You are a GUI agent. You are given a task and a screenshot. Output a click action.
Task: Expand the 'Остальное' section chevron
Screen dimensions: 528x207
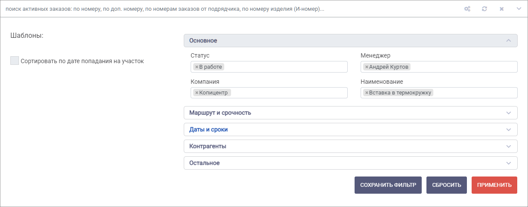(509, 163)
